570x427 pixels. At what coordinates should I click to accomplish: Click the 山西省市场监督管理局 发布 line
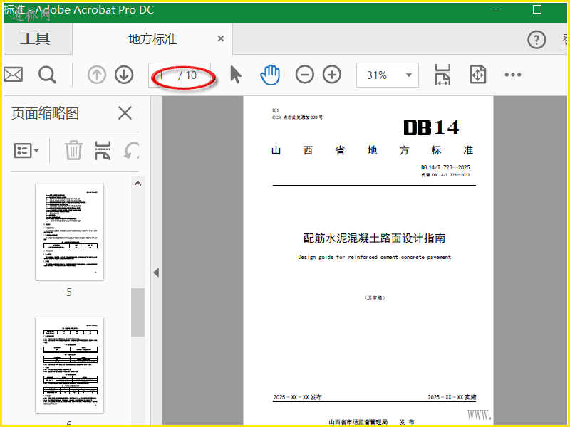(371, 422)
